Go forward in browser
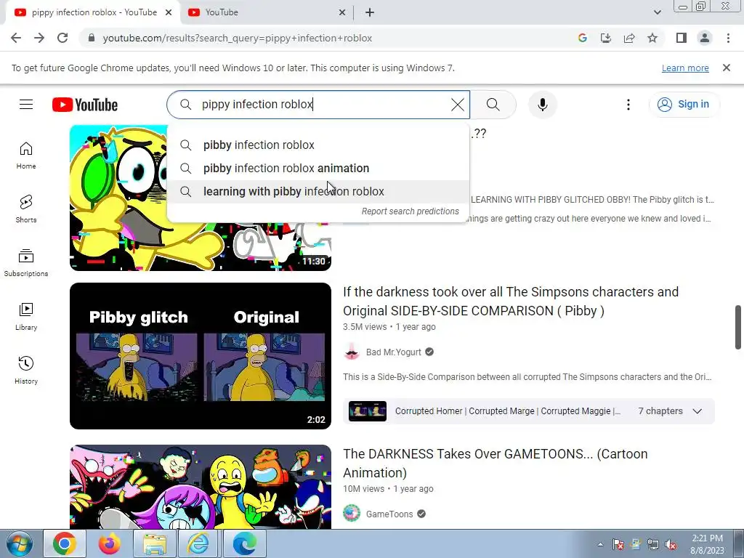The height and width of the screenshot is (558, 744). click(39, 38)
